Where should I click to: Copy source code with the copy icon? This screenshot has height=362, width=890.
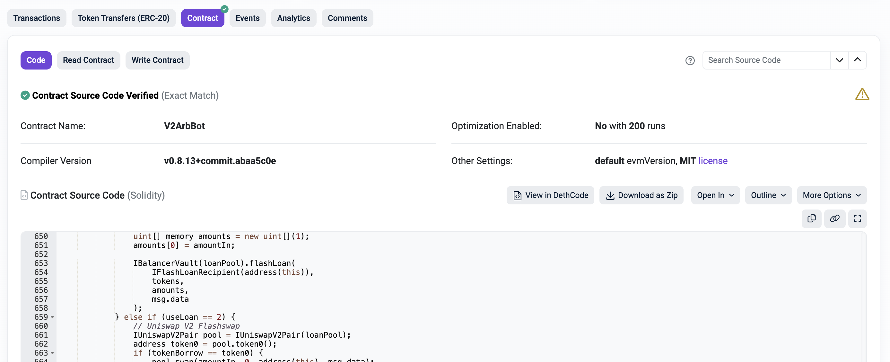tap(811, 218)
